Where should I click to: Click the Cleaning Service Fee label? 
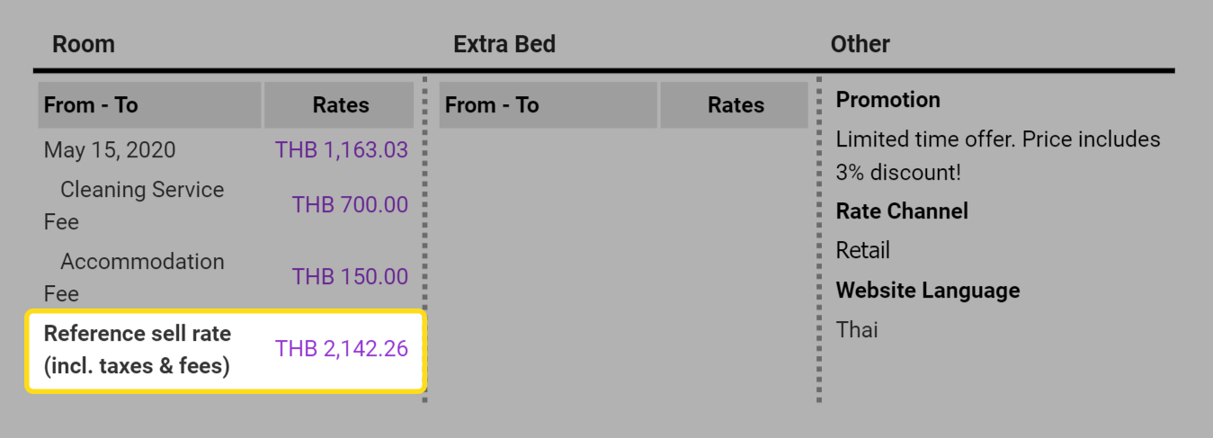point(134,206)
